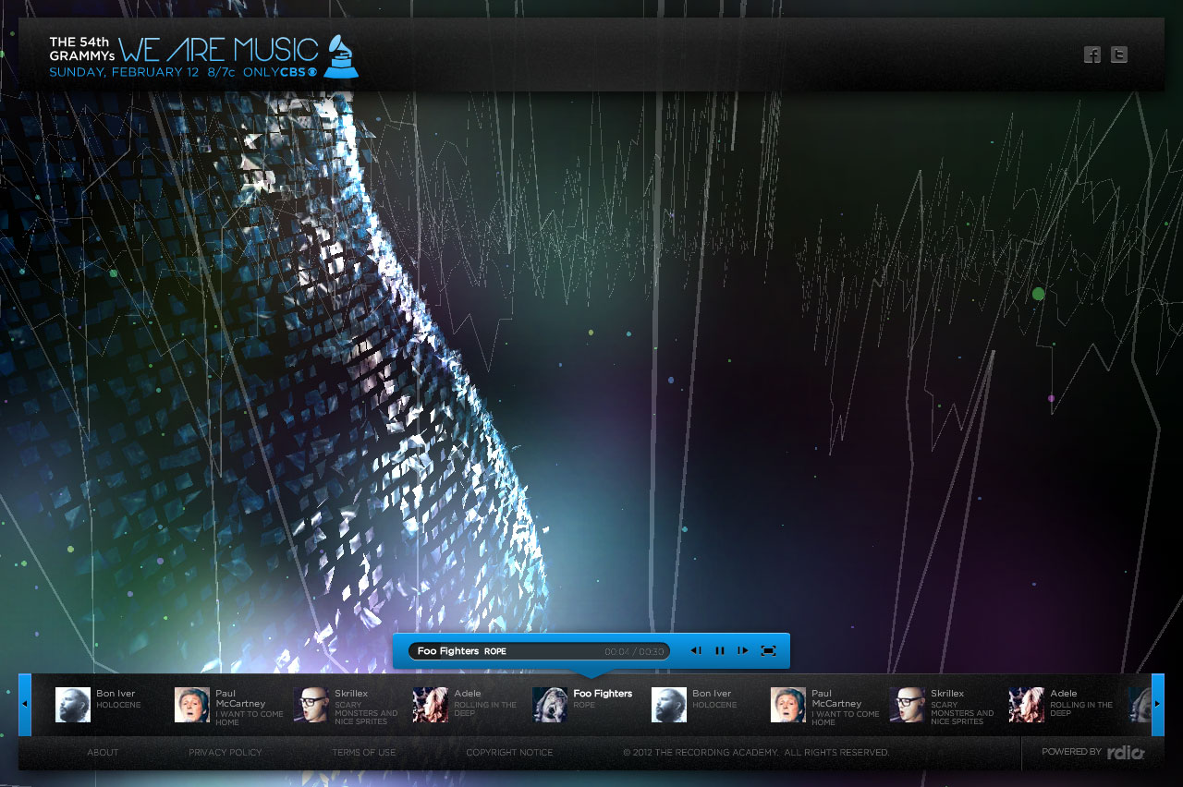Click the We Are Music header title

pyautogui.click(x=218, y=49)
